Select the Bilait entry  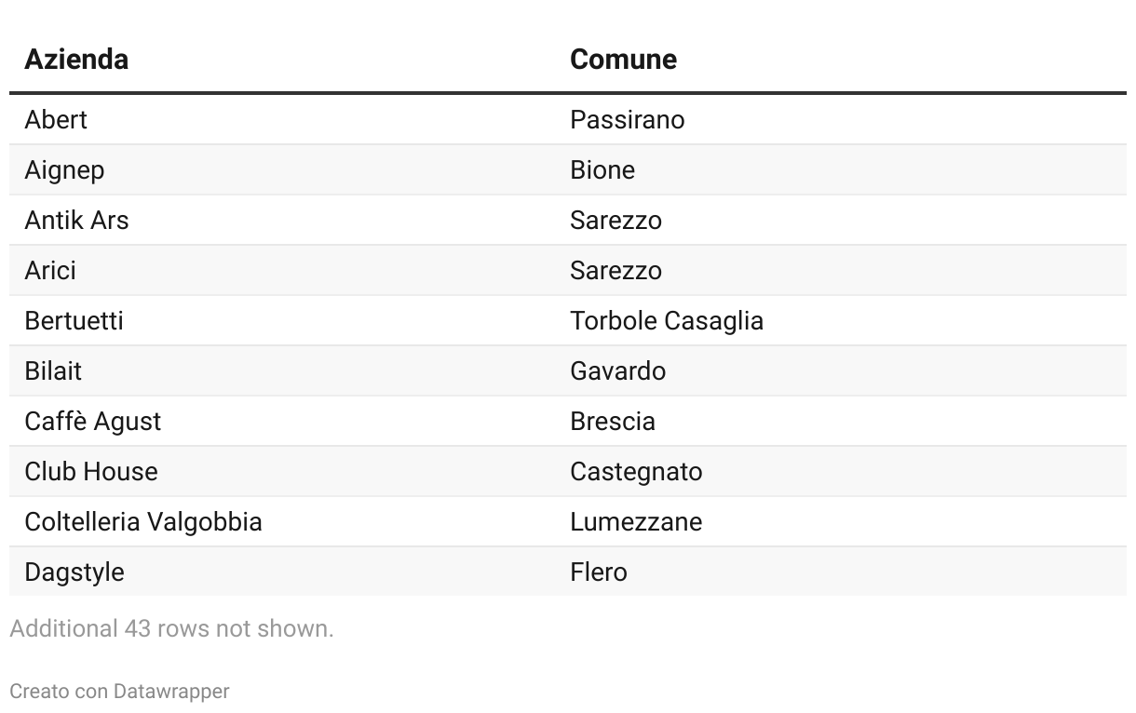click(53, 371)
